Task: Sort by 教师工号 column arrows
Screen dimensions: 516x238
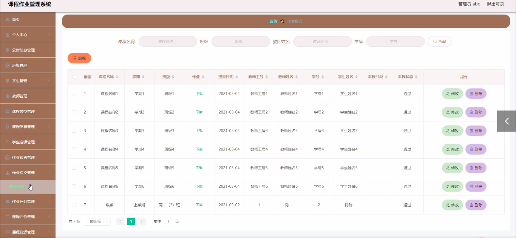Action: point(267,77)
